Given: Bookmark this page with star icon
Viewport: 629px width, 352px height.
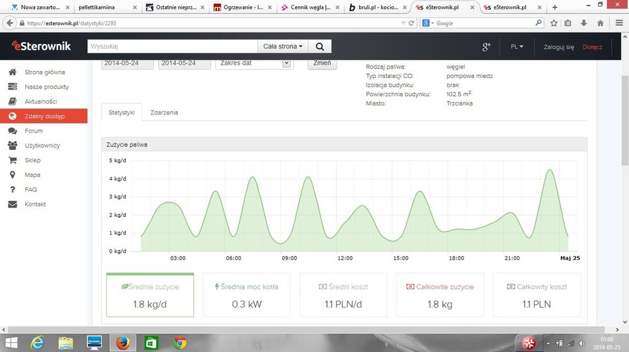Looking at the screenshot, I should point(554,23).
